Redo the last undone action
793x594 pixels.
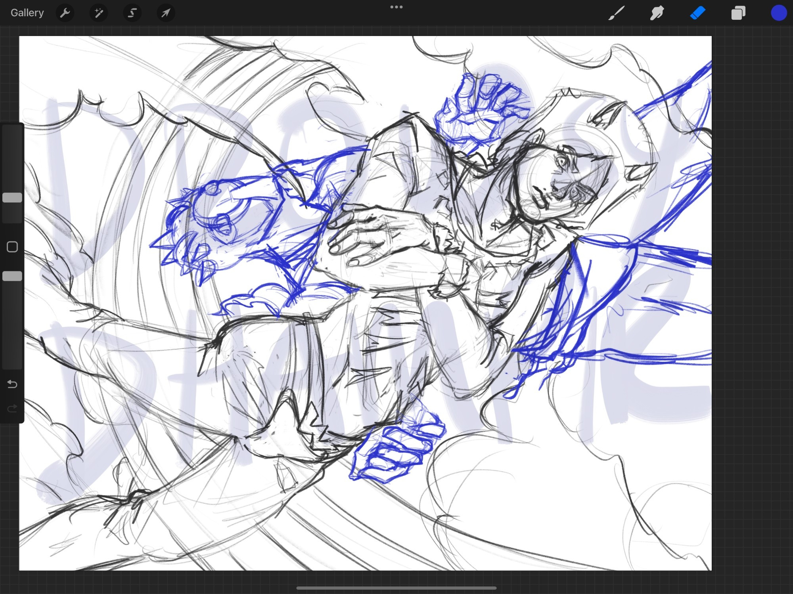(12, 408)
